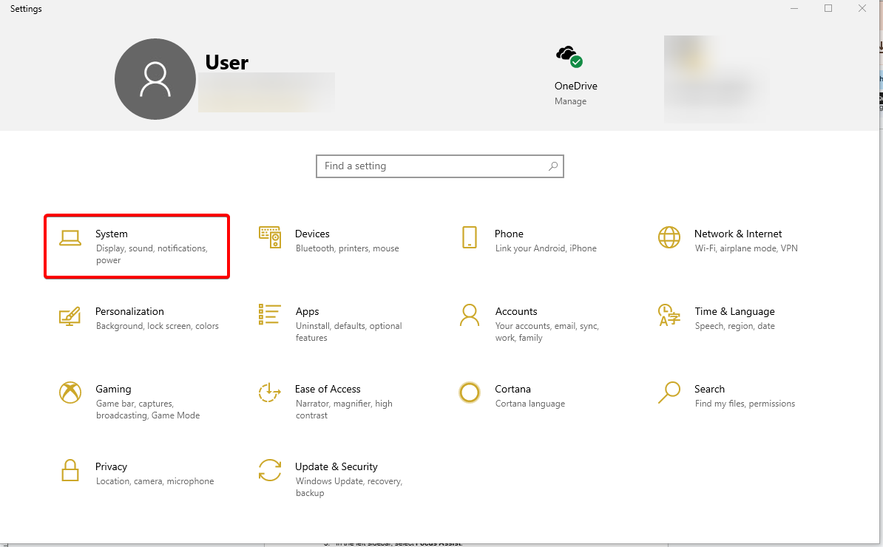Click the OneDrive cloud icon
Viewport: 883px width, 547px height.
click(x=569, y=57)
